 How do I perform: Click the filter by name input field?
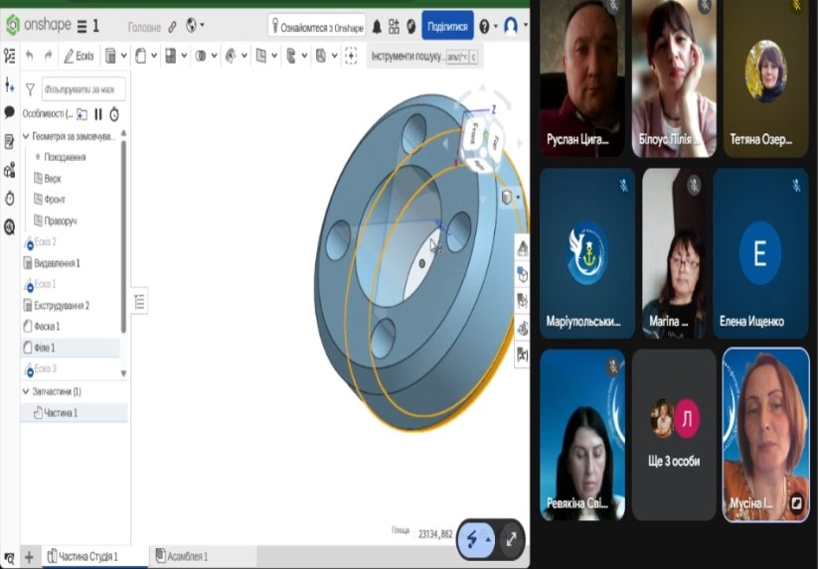pos(83,89)
